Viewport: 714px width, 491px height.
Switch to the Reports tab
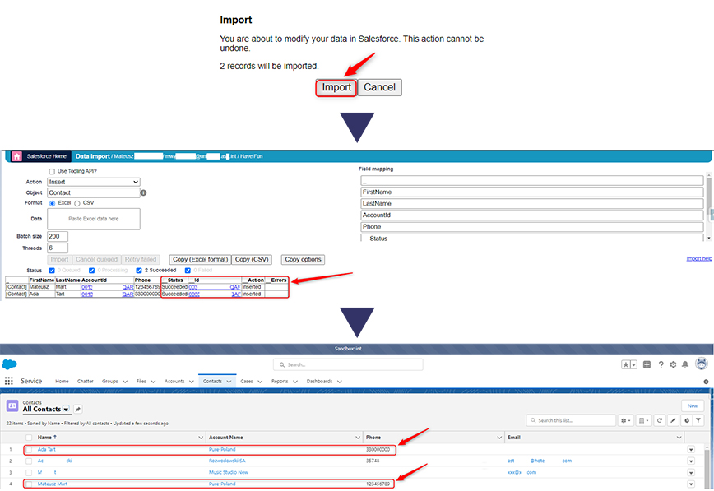(280, 382)
